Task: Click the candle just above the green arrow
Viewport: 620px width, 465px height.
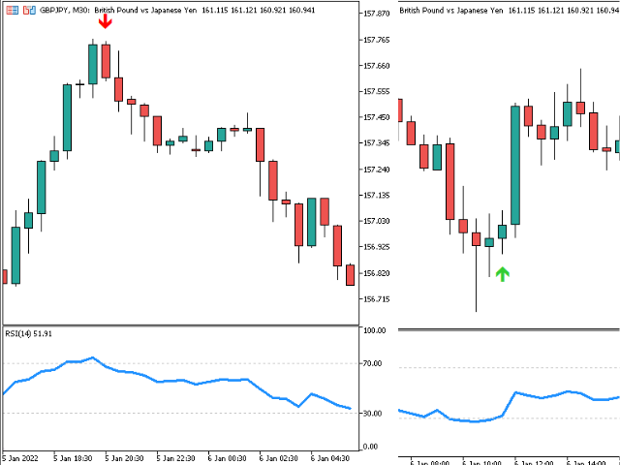Action: click(502, 232)
